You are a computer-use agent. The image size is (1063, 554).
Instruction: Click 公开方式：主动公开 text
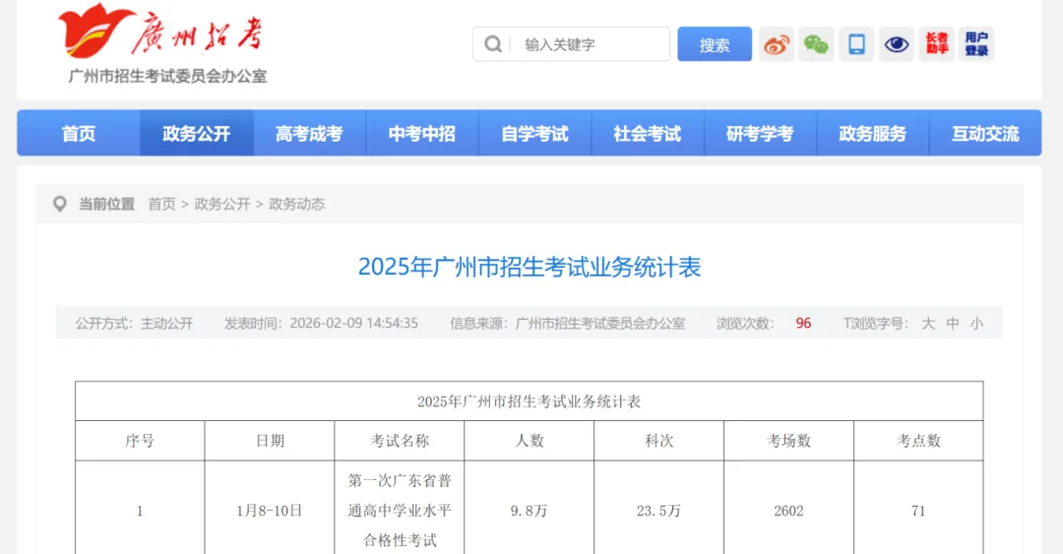134,324
